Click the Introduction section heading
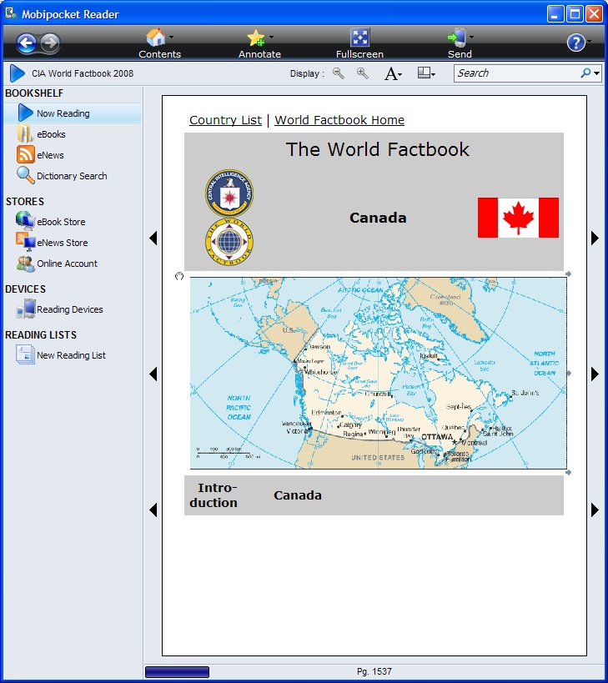608x683 pixels. point(214,495)
